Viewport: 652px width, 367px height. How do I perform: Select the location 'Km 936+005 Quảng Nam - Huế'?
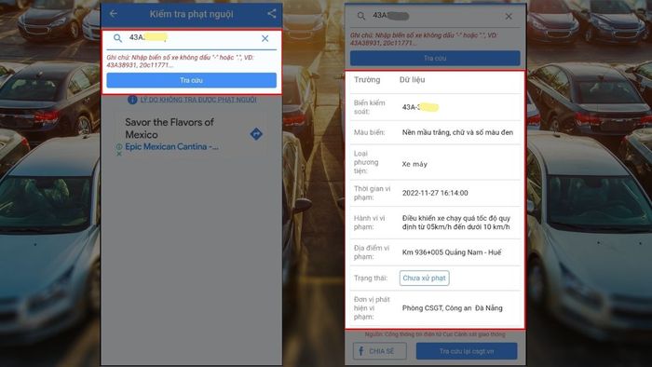tap(452, 252)
